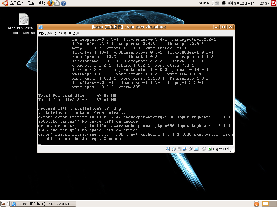Image resolution: width=277 pixels, height=207 pixels.
Task: Click the libpng-1.2.29-1 package name
Action: (186, 82)
